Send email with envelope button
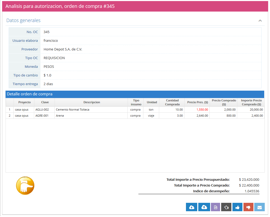 click(259, 207)
